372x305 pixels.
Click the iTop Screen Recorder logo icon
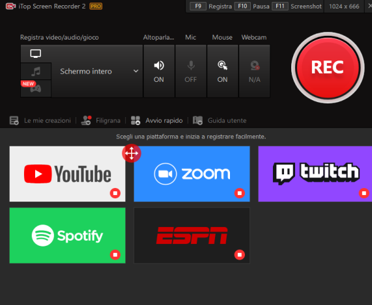10,6
